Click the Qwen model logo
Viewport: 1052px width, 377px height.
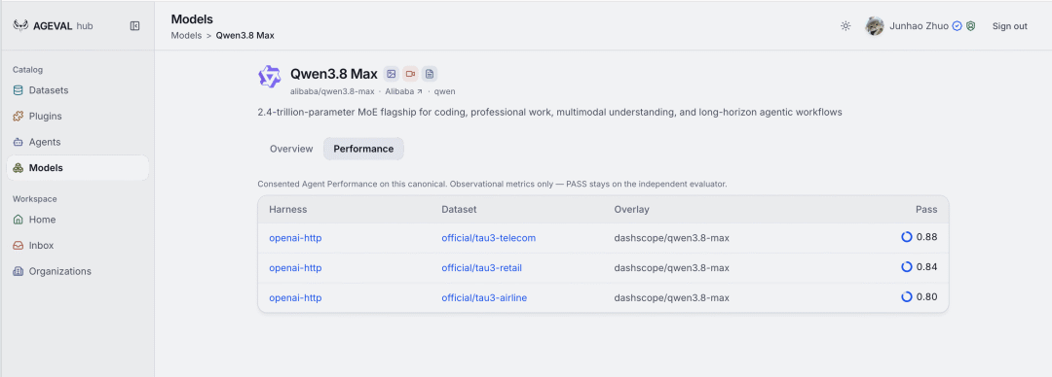tap(270, 77)
